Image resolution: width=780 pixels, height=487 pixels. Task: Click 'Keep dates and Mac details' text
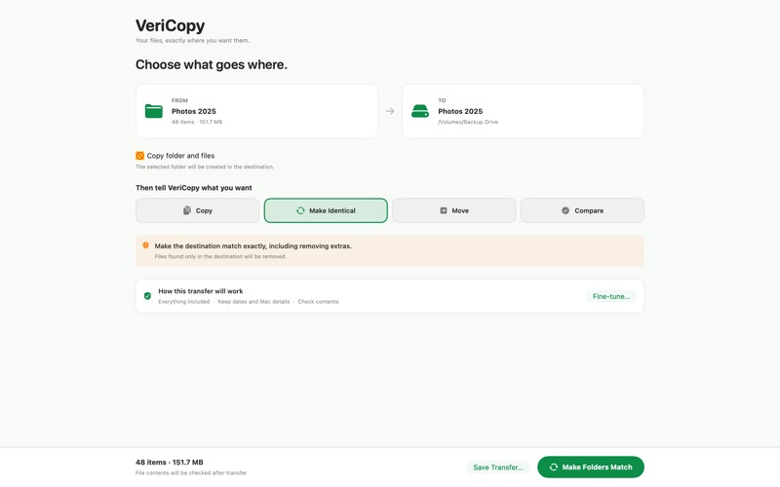pyautogui.click(x=253, y=302)
